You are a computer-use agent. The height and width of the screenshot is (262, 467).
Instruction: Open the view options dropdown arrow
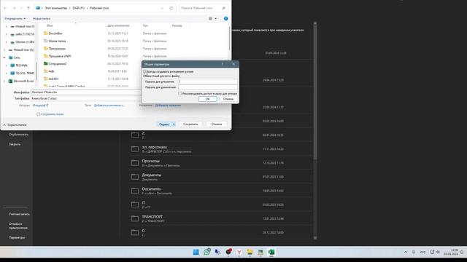[x=216, y=18]
